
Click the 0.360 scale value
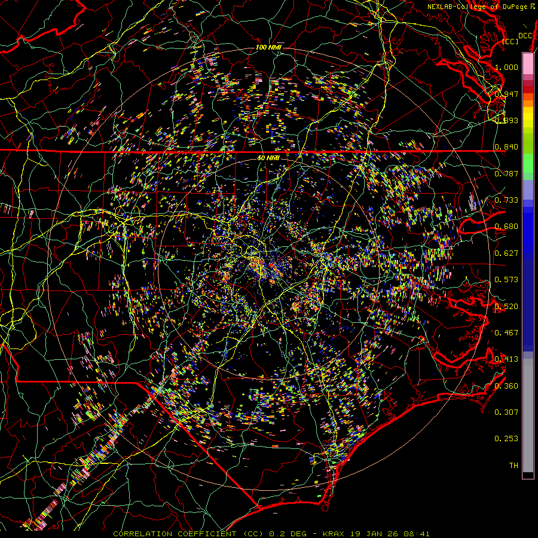506,386
